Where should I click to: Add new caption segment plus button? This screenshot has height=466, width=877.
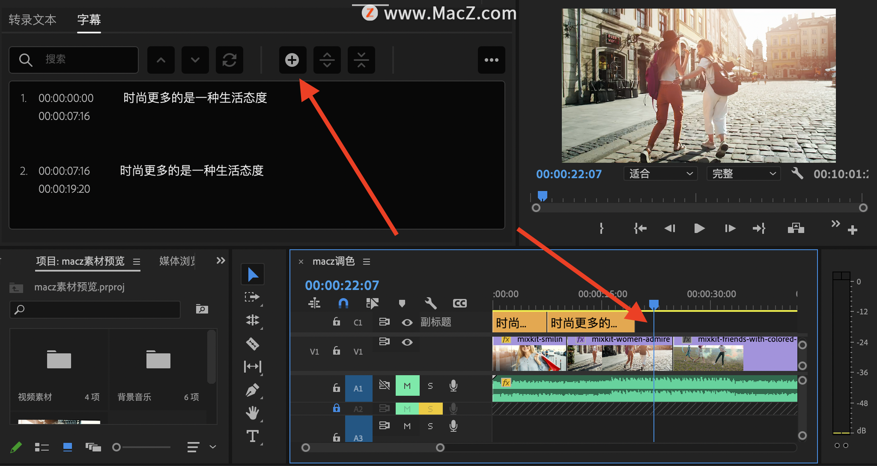(x=292, y=60)
